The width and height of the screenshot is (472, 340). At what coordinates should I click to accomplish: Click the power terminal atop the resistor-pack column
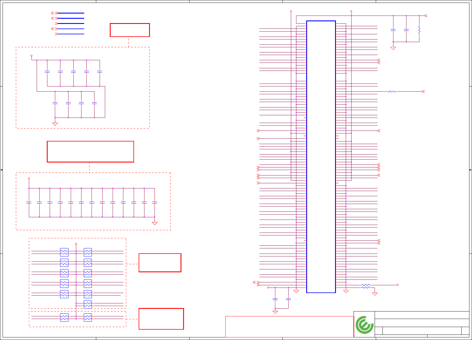pos(76,244)
